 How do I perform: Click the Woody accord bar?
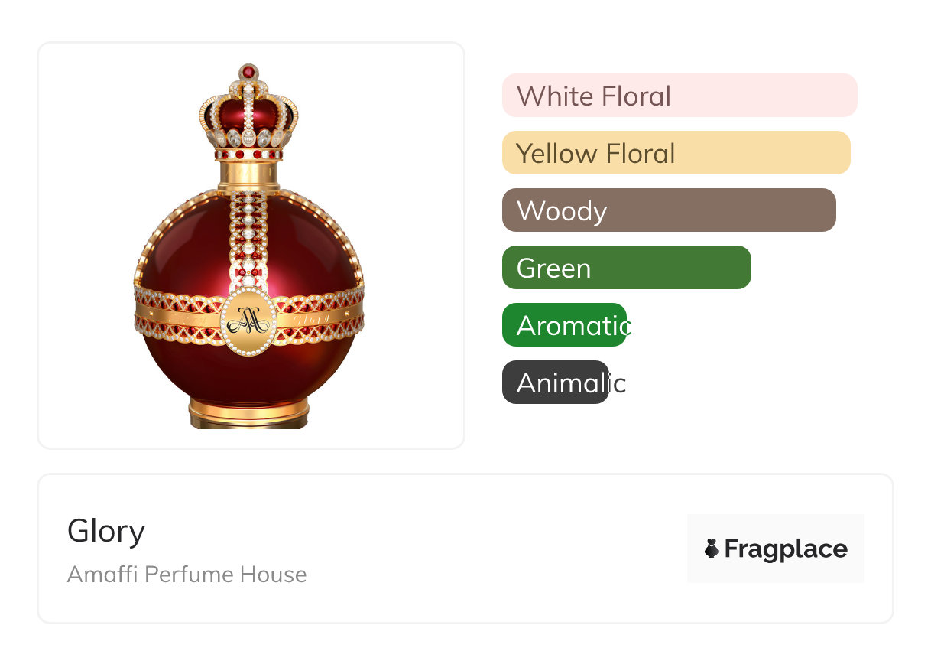tap(669, 210)
